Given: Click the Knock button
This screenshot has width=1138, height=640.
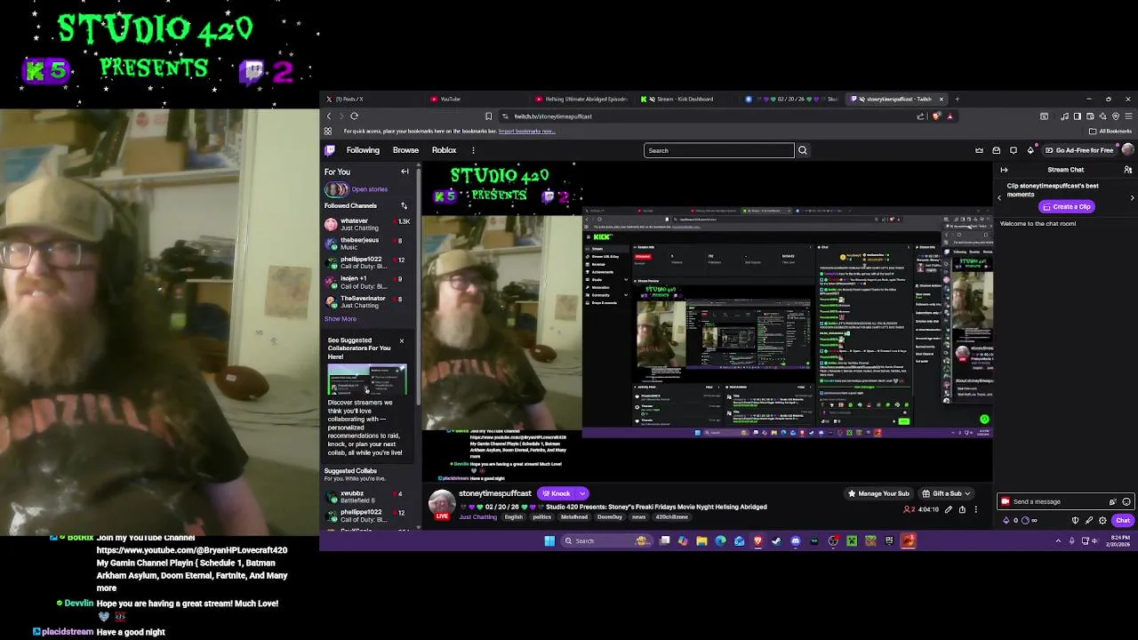Looking at the screenshot, I should pyautogui.click(x=557, y=493).
